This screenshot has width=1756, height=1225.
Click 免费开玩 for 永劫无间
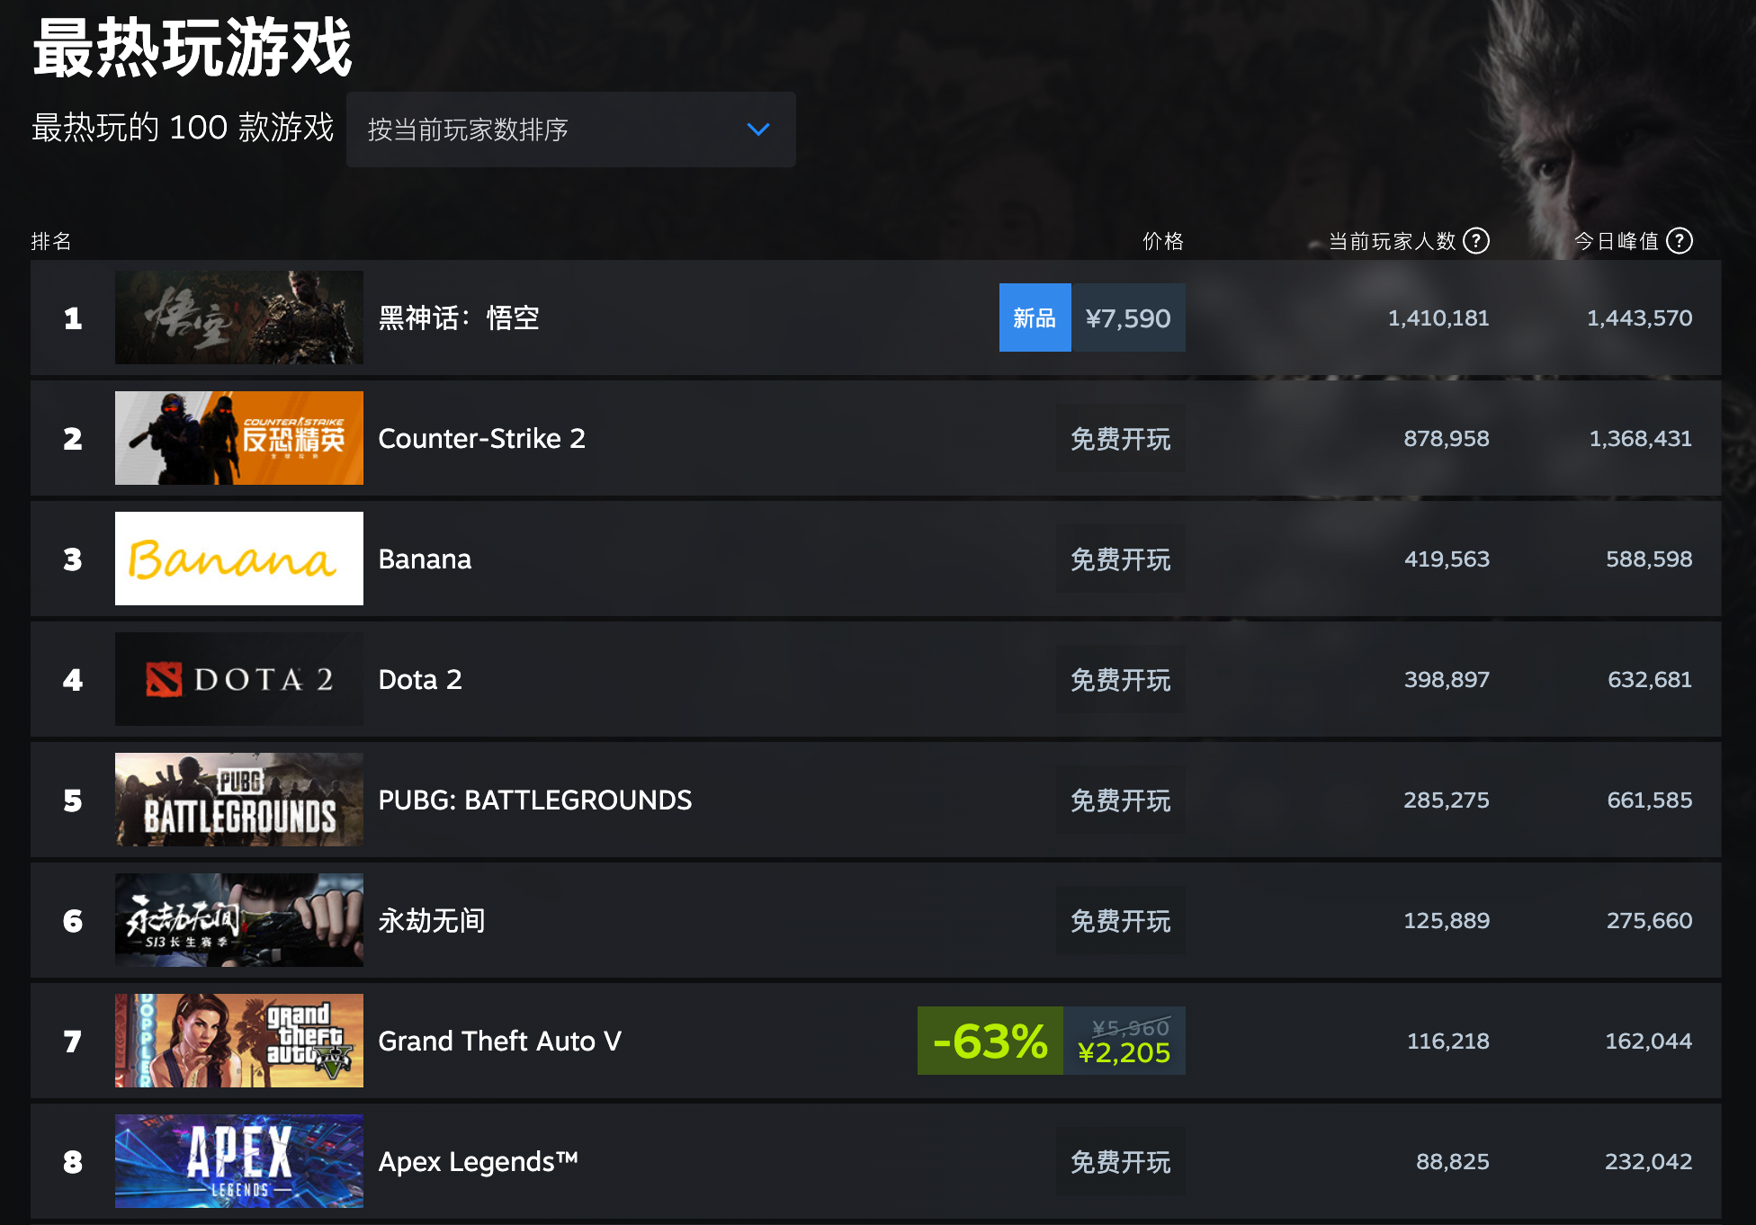point(1120,920)
